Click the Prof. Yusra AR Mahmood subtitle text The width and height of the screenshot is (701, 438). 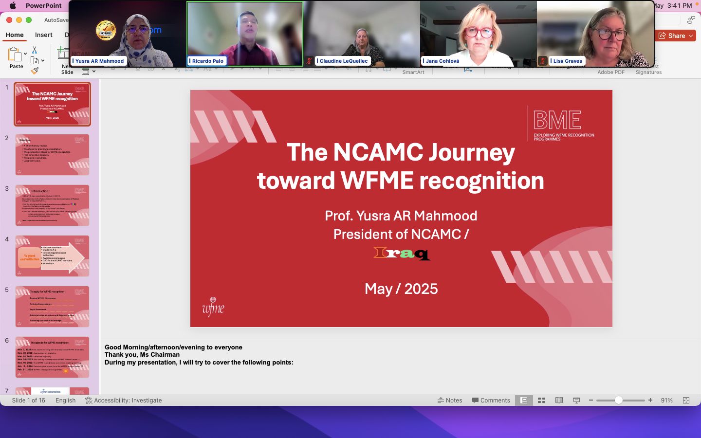[x=401, y=216]
